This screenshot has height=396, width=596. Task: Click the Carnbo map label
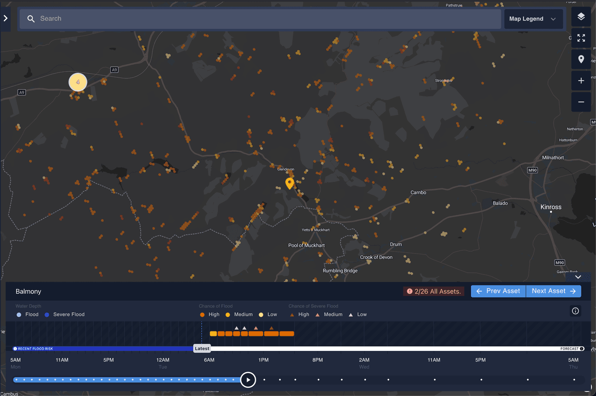pyautogui.click(x=418, y=192)
